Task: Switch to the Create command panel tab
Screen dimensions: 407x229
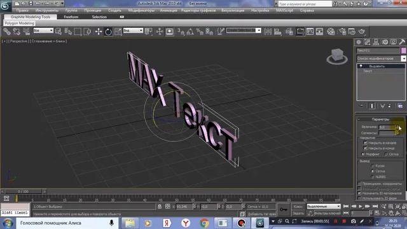Action: point(359,42)
